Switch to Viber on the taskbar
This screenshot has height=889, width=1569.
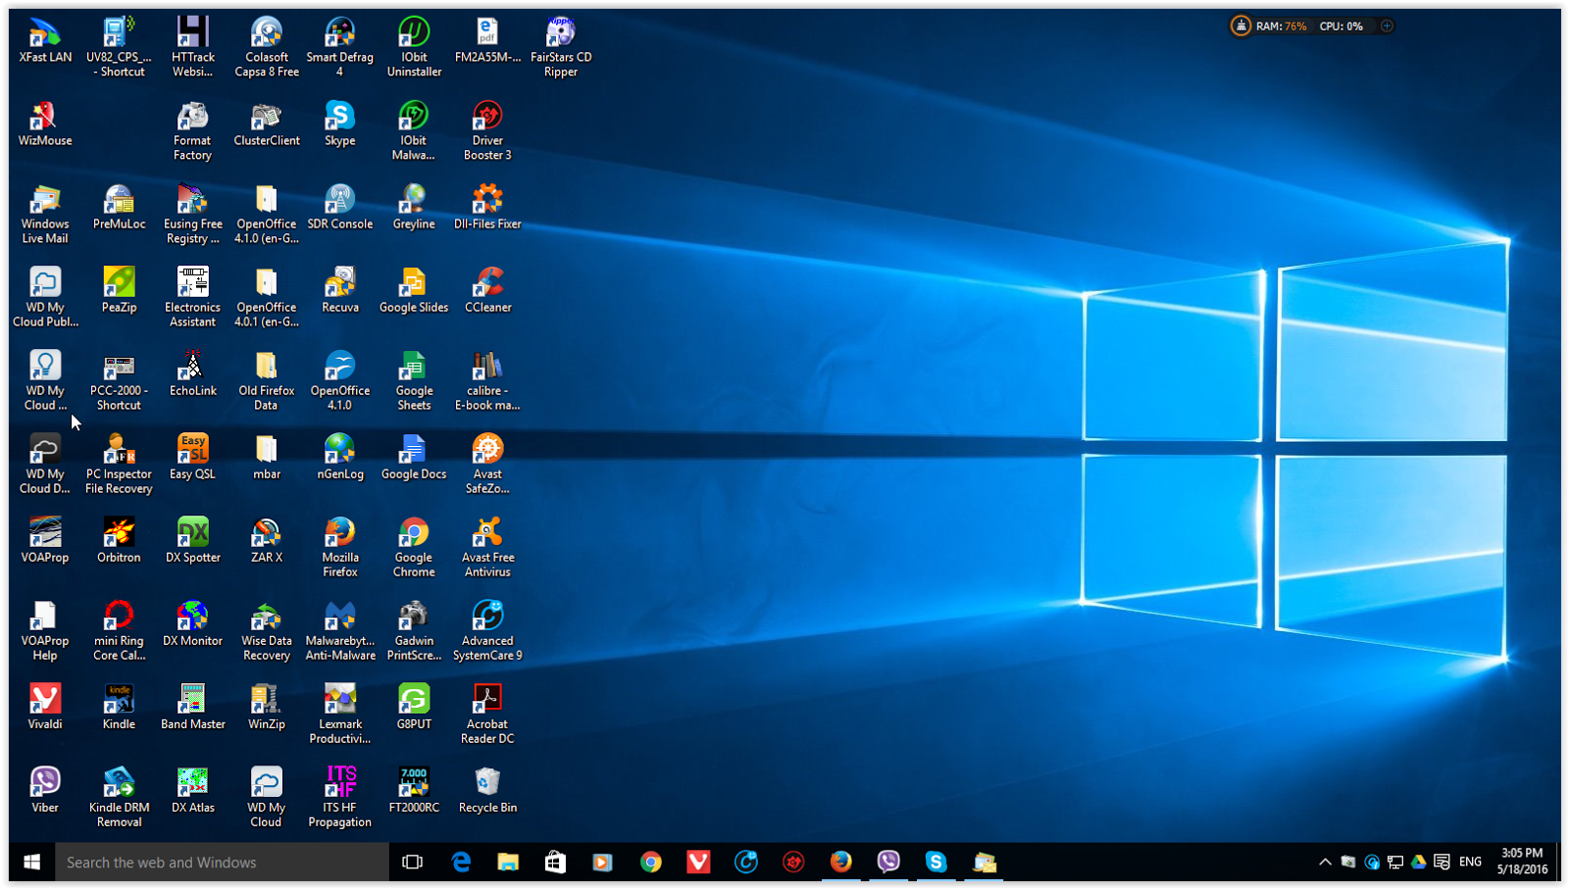888,863
